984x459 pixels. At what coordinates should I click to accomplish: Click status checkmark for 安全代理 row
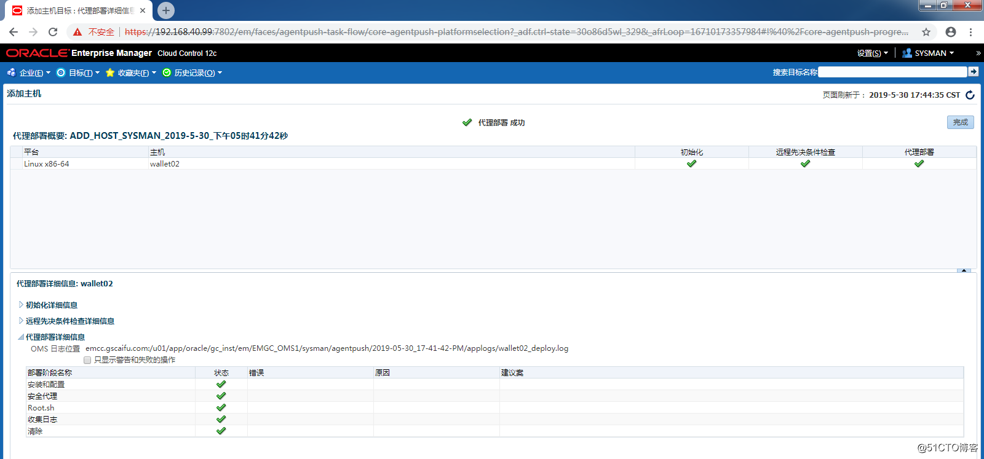click(221, 396)
